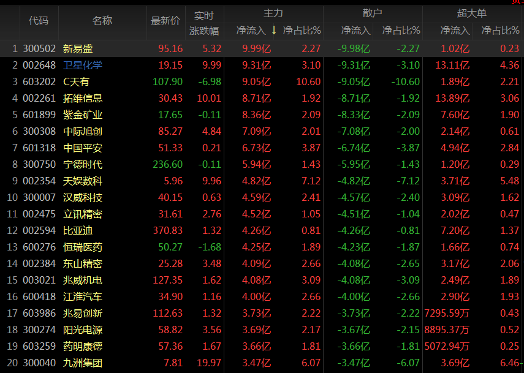The image size is (524, 373).
Task: Click the 主力 header group
Action: [x=273, y=13]
